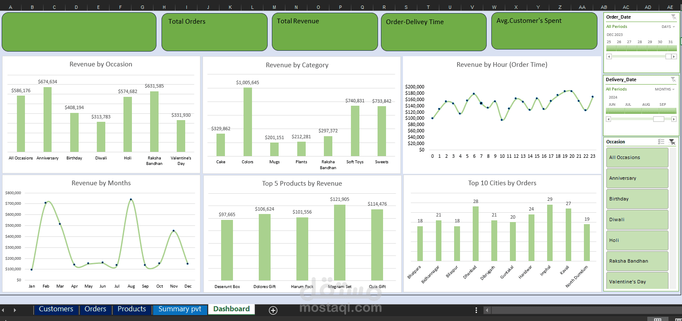Select day 31 segment on Order_Date timeline
This screenshot has width=682, height=321.
[672, 48]
